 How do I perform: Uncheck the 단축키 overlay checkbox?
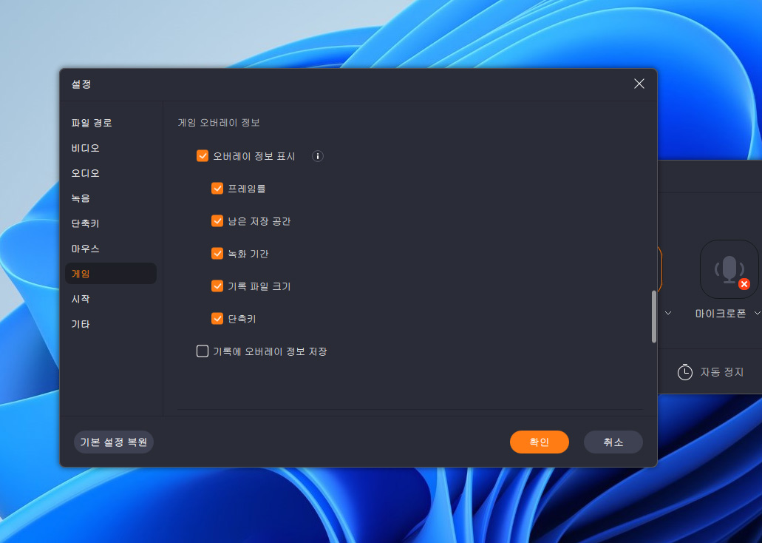tap(217, 319)
